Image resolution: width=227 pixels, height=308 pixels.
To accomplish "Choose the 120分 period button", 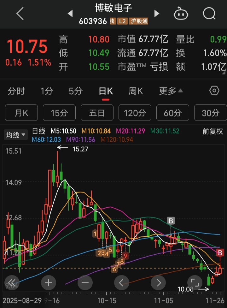I will coord(135,113).
